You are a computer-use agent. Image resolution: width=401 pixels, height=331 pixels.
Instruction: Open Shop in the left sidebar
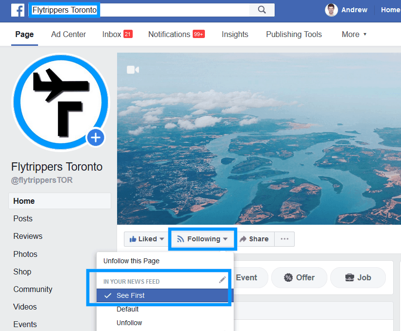tap(22, 272)
